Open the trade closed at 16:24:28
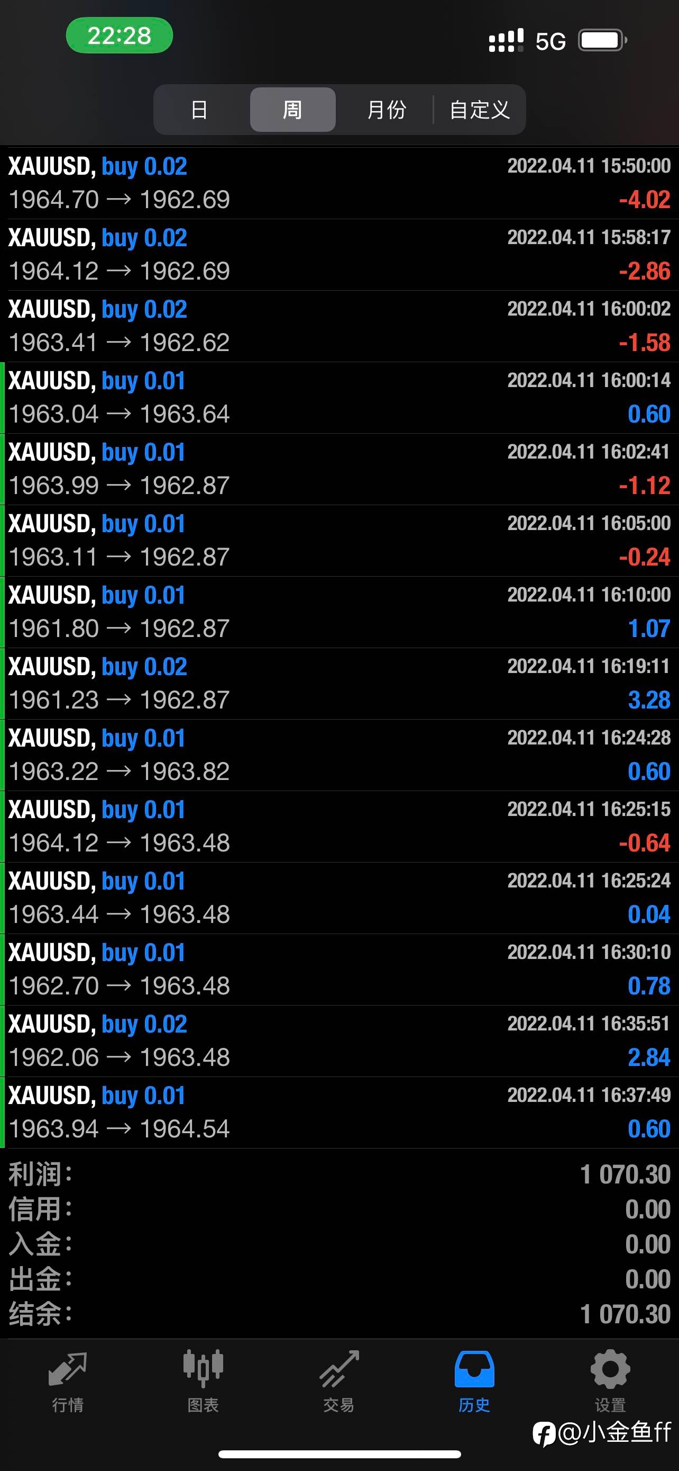The width and height of the screenshot is (679, 1471). pos(339,755)
